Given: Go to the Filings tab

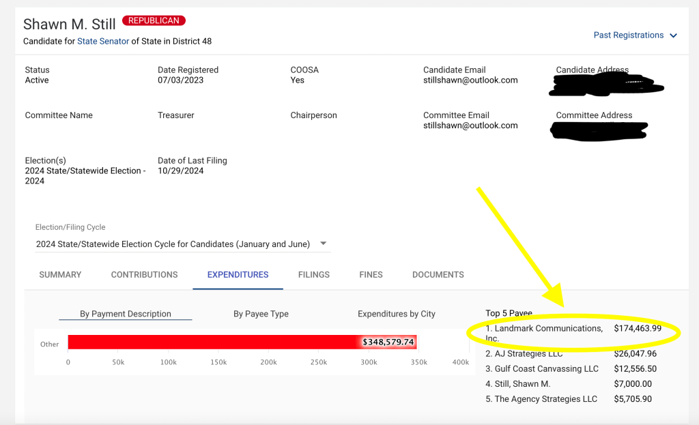Looking at the screenshot, I should click(313, 275).
